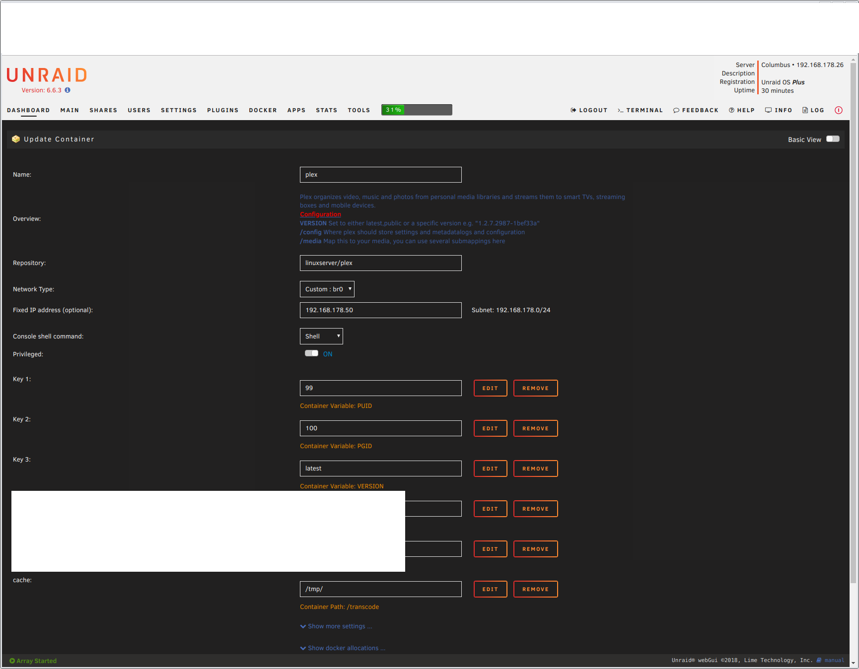Click the Repository field linuxserver/plex
The width and height of the screenshot is (859, 669).
(381, 263)
